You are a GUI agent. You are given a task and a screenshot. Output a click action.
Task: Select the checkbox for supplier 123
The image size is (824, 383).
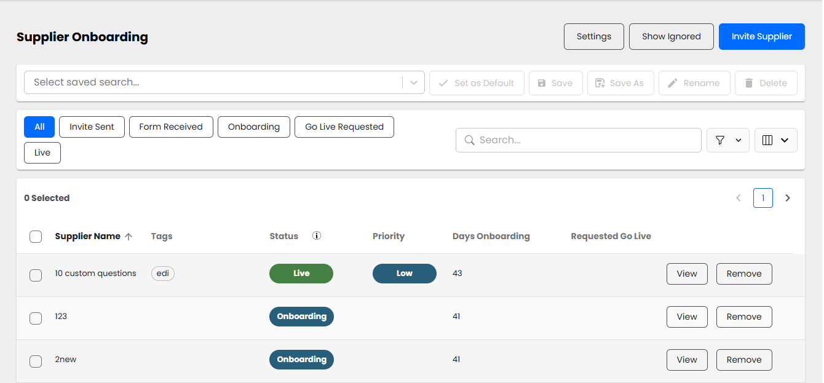click(36, 318)
